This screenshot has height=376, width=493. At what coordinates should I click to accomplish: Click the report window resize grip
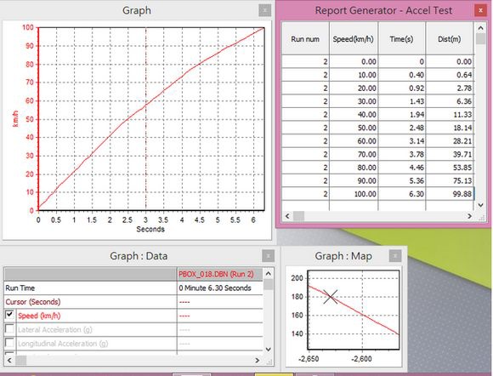pyautogui.click(x=482, y=218)
